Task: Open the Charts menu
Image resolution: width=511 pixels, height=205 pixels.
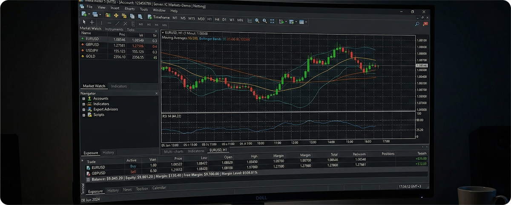Action: tap(129, 9)
